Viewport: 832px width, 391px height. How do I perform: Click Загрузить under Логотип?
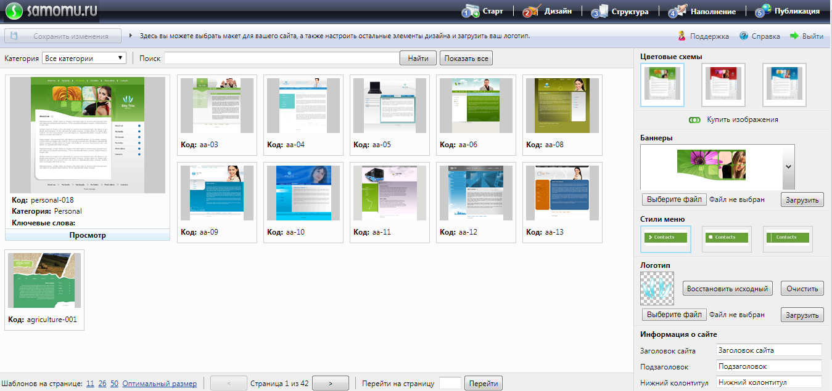point(802,315)
